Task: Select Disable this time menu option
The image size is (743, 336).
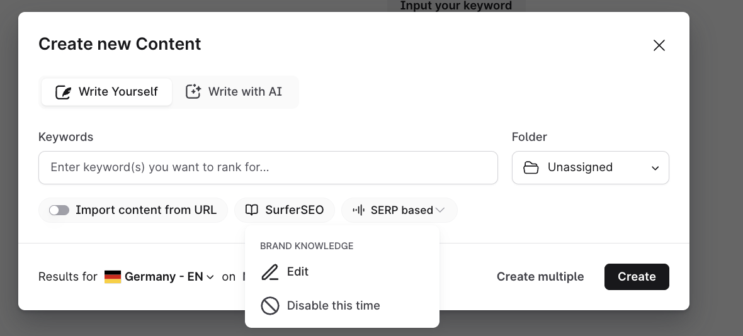Action: tap(333, 306)
